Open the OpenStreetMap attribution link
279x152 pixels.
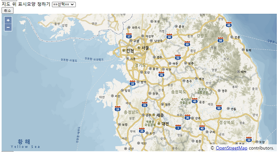(x=231, y=148)
